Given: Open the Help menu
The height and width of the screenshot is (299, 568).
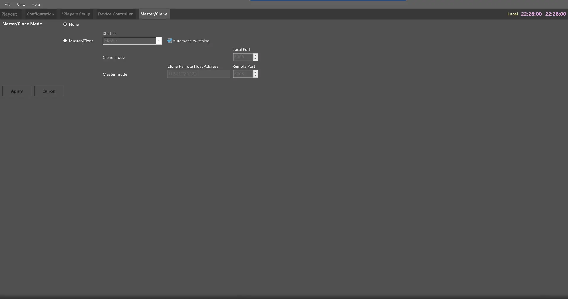Looking at the screenshot, I should pos(36,4).
